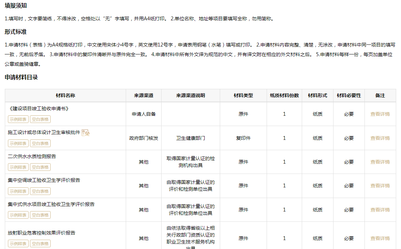Open 示例样表 for 放射职业危害控制效果评价报告
Image resolution: width=401 pixels, height=249 pixels.
pos(18,243)
